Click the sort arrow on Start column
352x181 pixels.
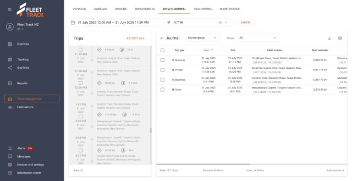(x=212, y=50)
